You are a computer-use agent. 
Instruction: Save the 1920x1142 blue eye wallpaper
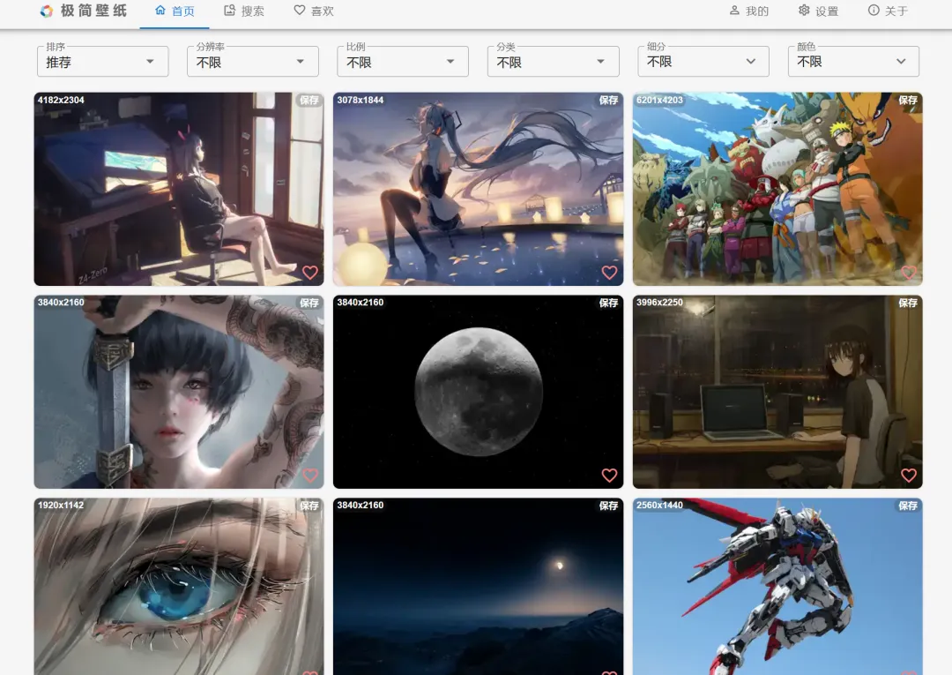[309, 506]
